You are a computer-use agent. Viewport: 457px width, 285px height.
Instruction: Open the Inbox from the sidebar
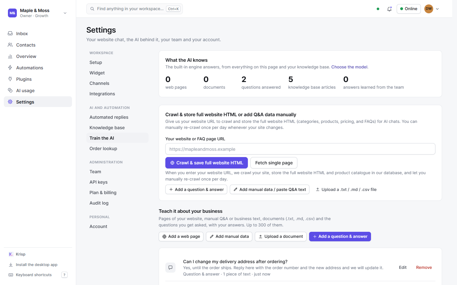coord(38,34)
